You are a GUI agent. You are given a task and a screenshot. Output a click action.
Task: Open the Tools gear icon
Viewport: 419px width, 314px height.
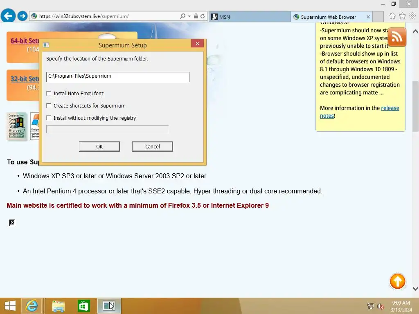412,16
